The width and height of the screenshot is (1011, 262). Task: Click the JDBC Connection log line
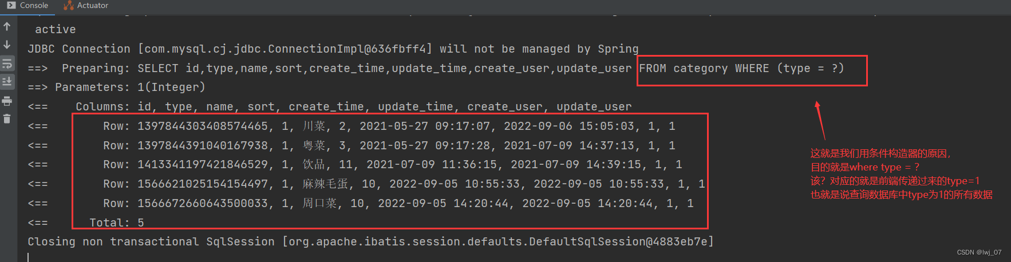click(x=333, y=49)
